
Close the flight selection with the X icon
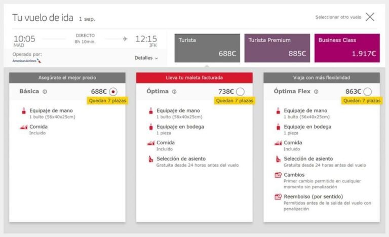point(370,17)
